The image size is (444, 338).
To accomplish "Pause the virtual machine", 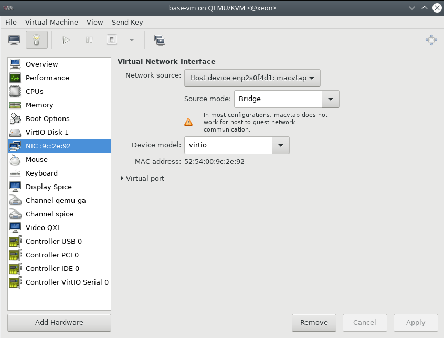I will coord(89,40).
